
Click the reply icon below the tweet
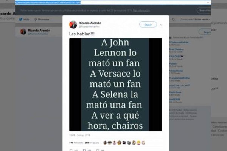pyautogui.click(x=71, y=150)
